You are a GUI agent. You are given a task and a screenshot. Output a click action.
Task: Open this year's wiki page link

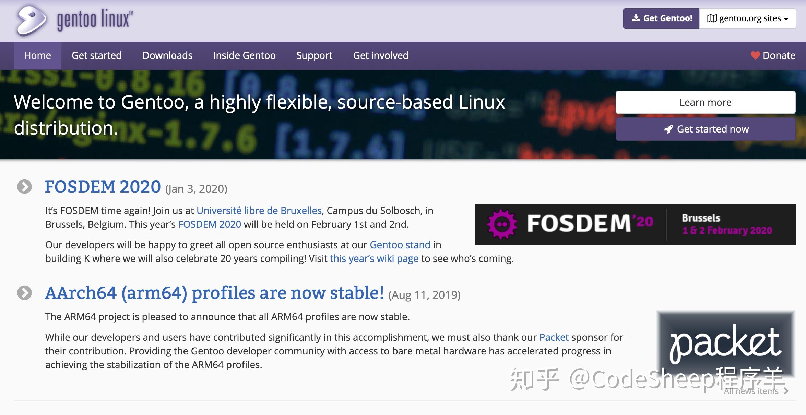(374, 259)
